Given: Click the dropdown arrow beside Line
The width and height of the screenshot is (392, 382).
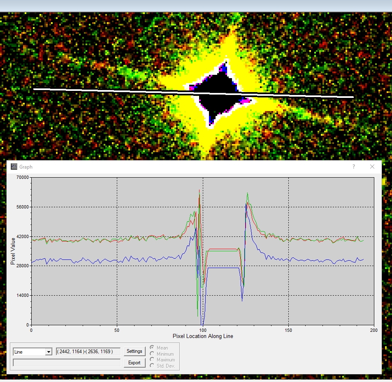Looking at the screenshot, I should (49, 352).
